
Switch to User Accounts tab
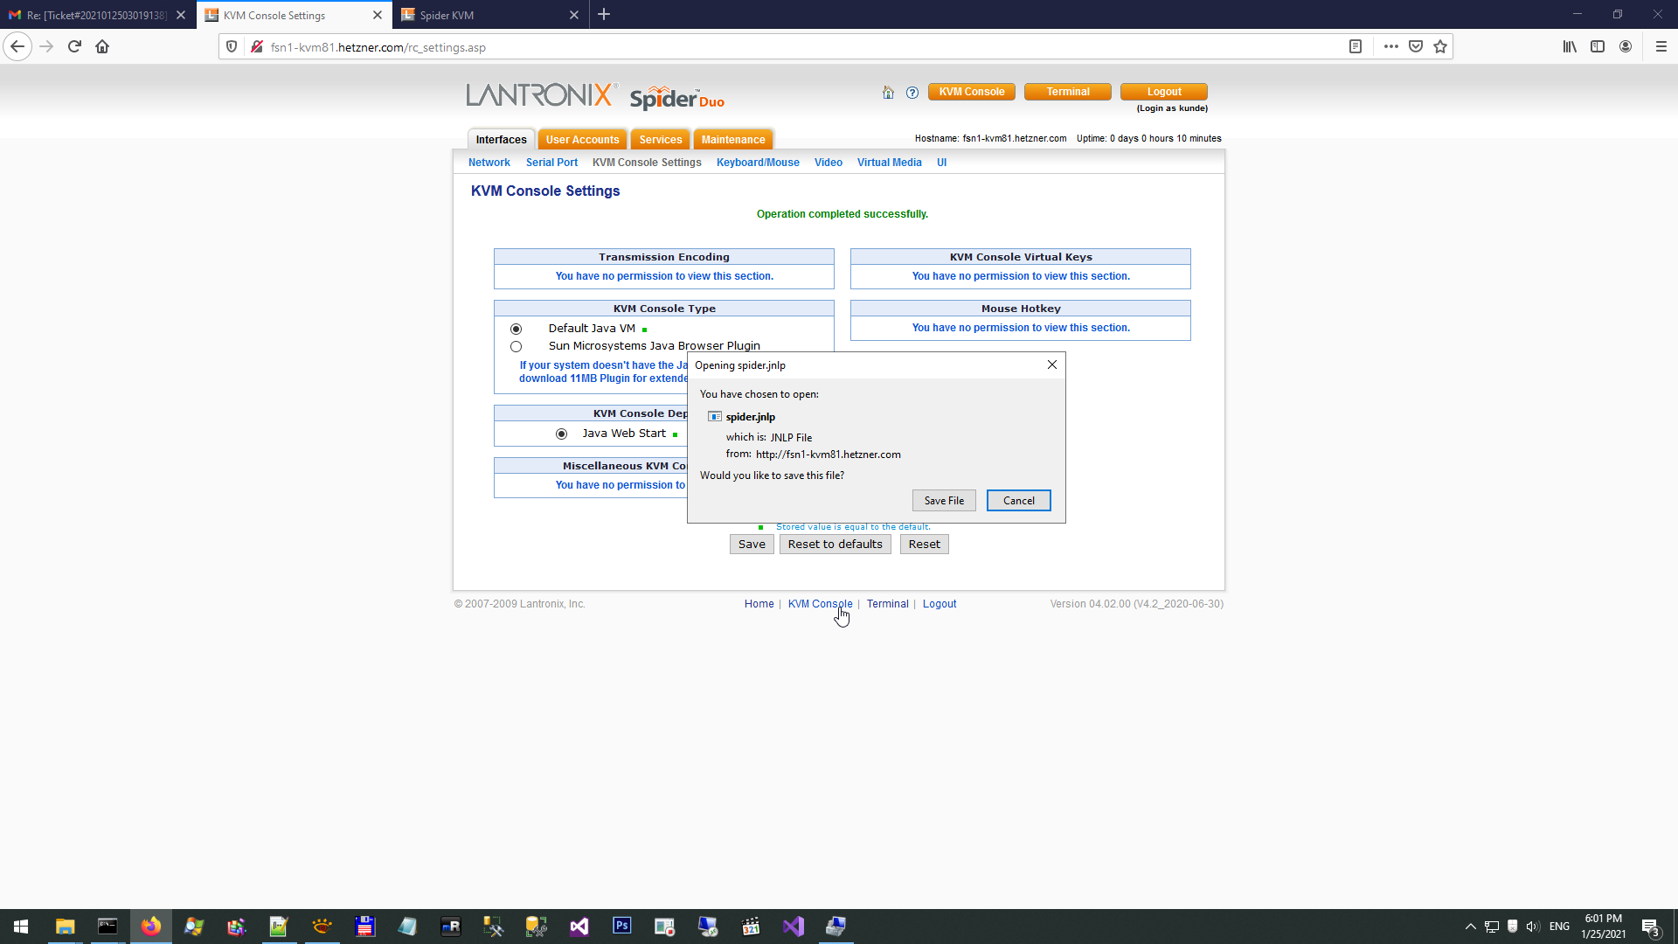[x=582, y=140]
